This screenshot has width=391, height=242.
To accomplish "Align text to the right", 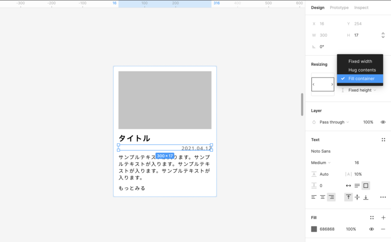I will 331,197.
